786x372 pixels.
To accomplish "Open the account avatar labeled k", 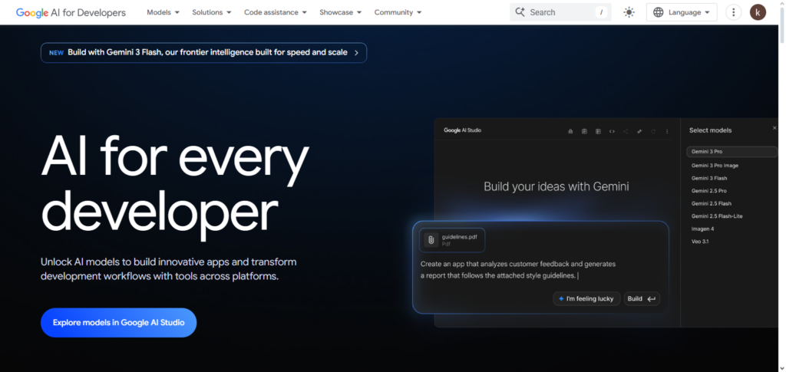I will pyautogui.click(x=758, y=12).
